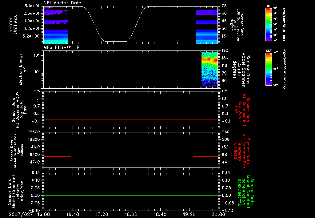Click the 'Model Scanner Angle degrees' axis title

click(x=241, y=70)
